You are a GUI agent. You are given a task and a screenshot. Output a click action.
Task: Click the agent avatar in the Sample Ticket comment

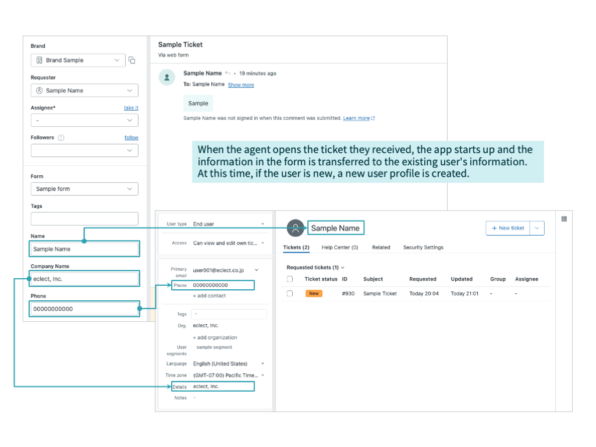point(167,77)
